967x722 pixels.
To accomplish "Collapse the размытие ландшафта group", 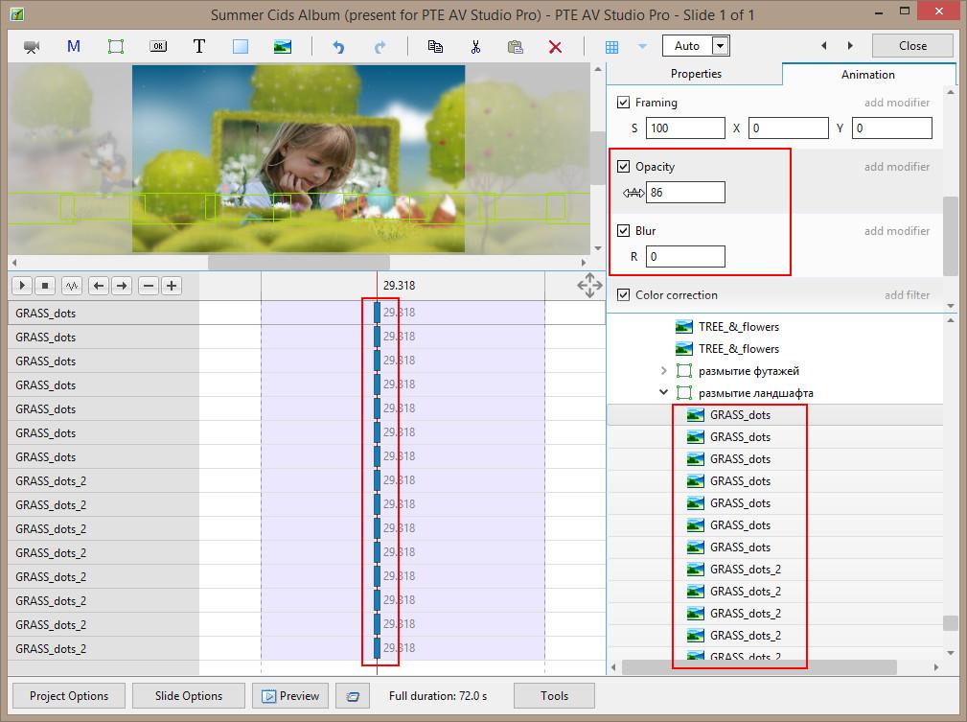I will coord(663,393).
